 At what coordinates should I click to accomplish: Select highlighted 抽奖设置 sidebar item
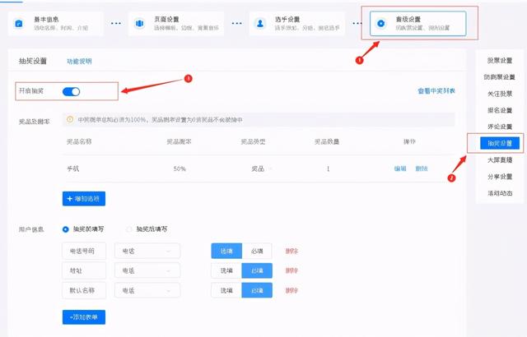click(500, 143)
